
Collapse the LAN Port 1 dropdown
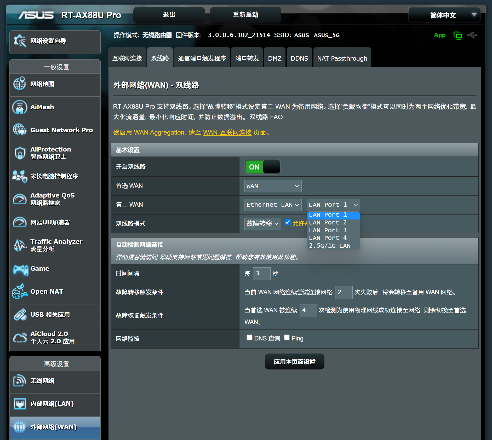pos(333,205)
